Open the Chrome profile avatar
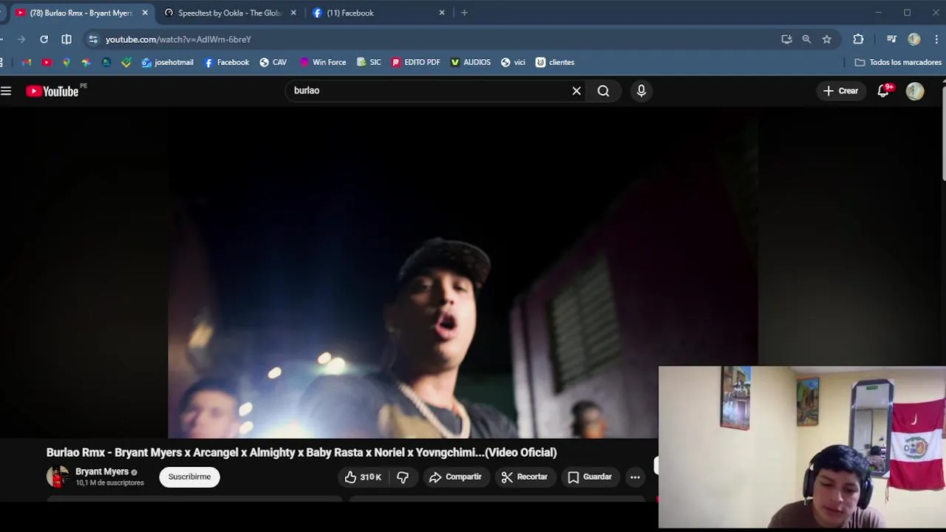The image size is (946, 532). coord(914,39)
